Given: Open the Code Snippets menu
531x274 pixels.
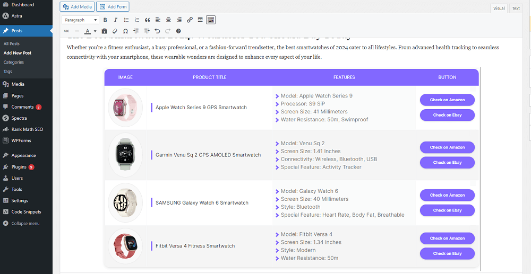Looking at the screenshot, I should [26, 212].
